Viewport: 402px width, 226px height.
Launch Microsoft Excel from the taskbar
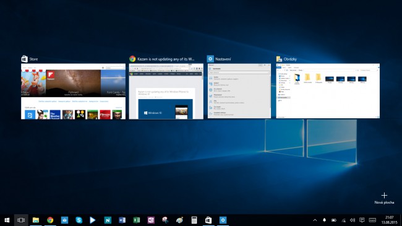pos(137,220)
